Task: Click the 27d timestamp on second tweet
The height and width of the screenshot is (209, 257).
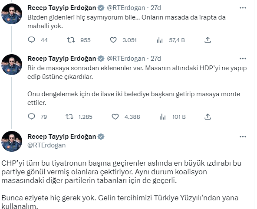Action: (x=156, y=59)
